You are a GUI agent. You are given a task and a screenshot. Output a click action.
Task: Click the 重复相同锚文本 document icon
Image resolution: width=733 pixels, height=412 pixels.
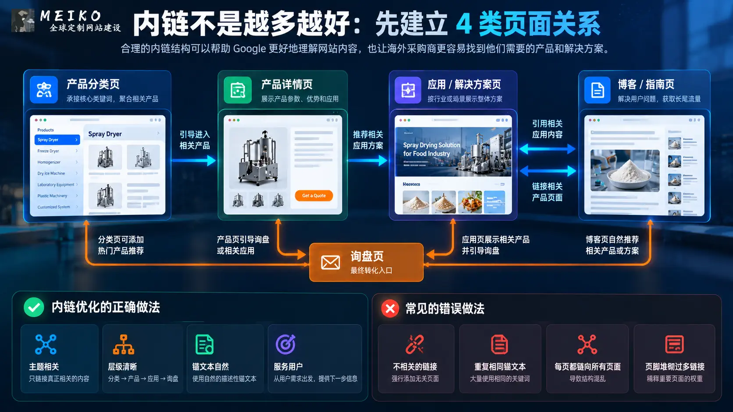[x=499, y=344]
